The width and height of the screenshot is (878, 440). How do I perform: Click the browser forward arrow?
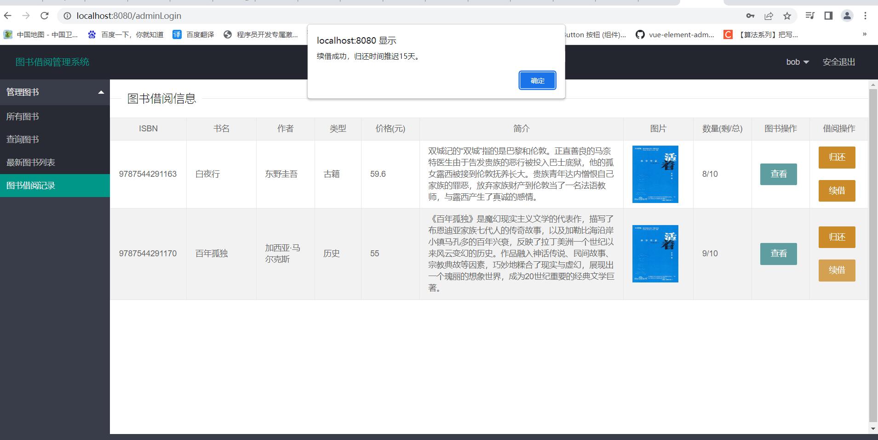point(26,16)
